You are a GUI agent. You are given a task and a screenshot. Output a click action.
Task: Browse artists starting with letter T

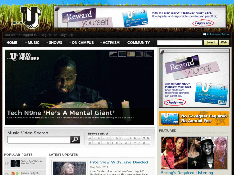[112, 143]
